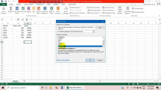The image size is (161, 90).
Task: Open Text functions menu
Action: [x=34, y=10]
